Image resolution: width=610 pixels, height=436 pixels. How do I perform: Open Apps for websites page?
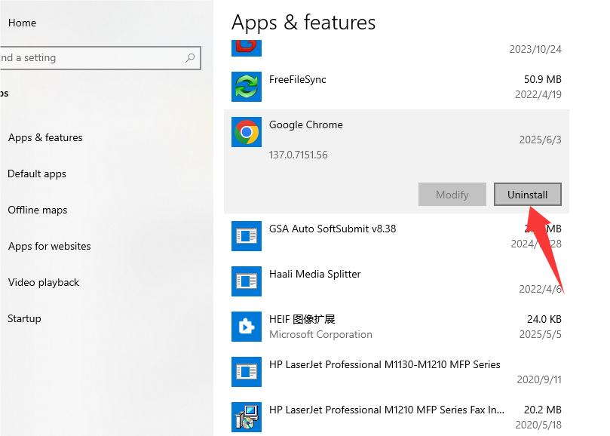pyautogui.click(x=50, y=246)
